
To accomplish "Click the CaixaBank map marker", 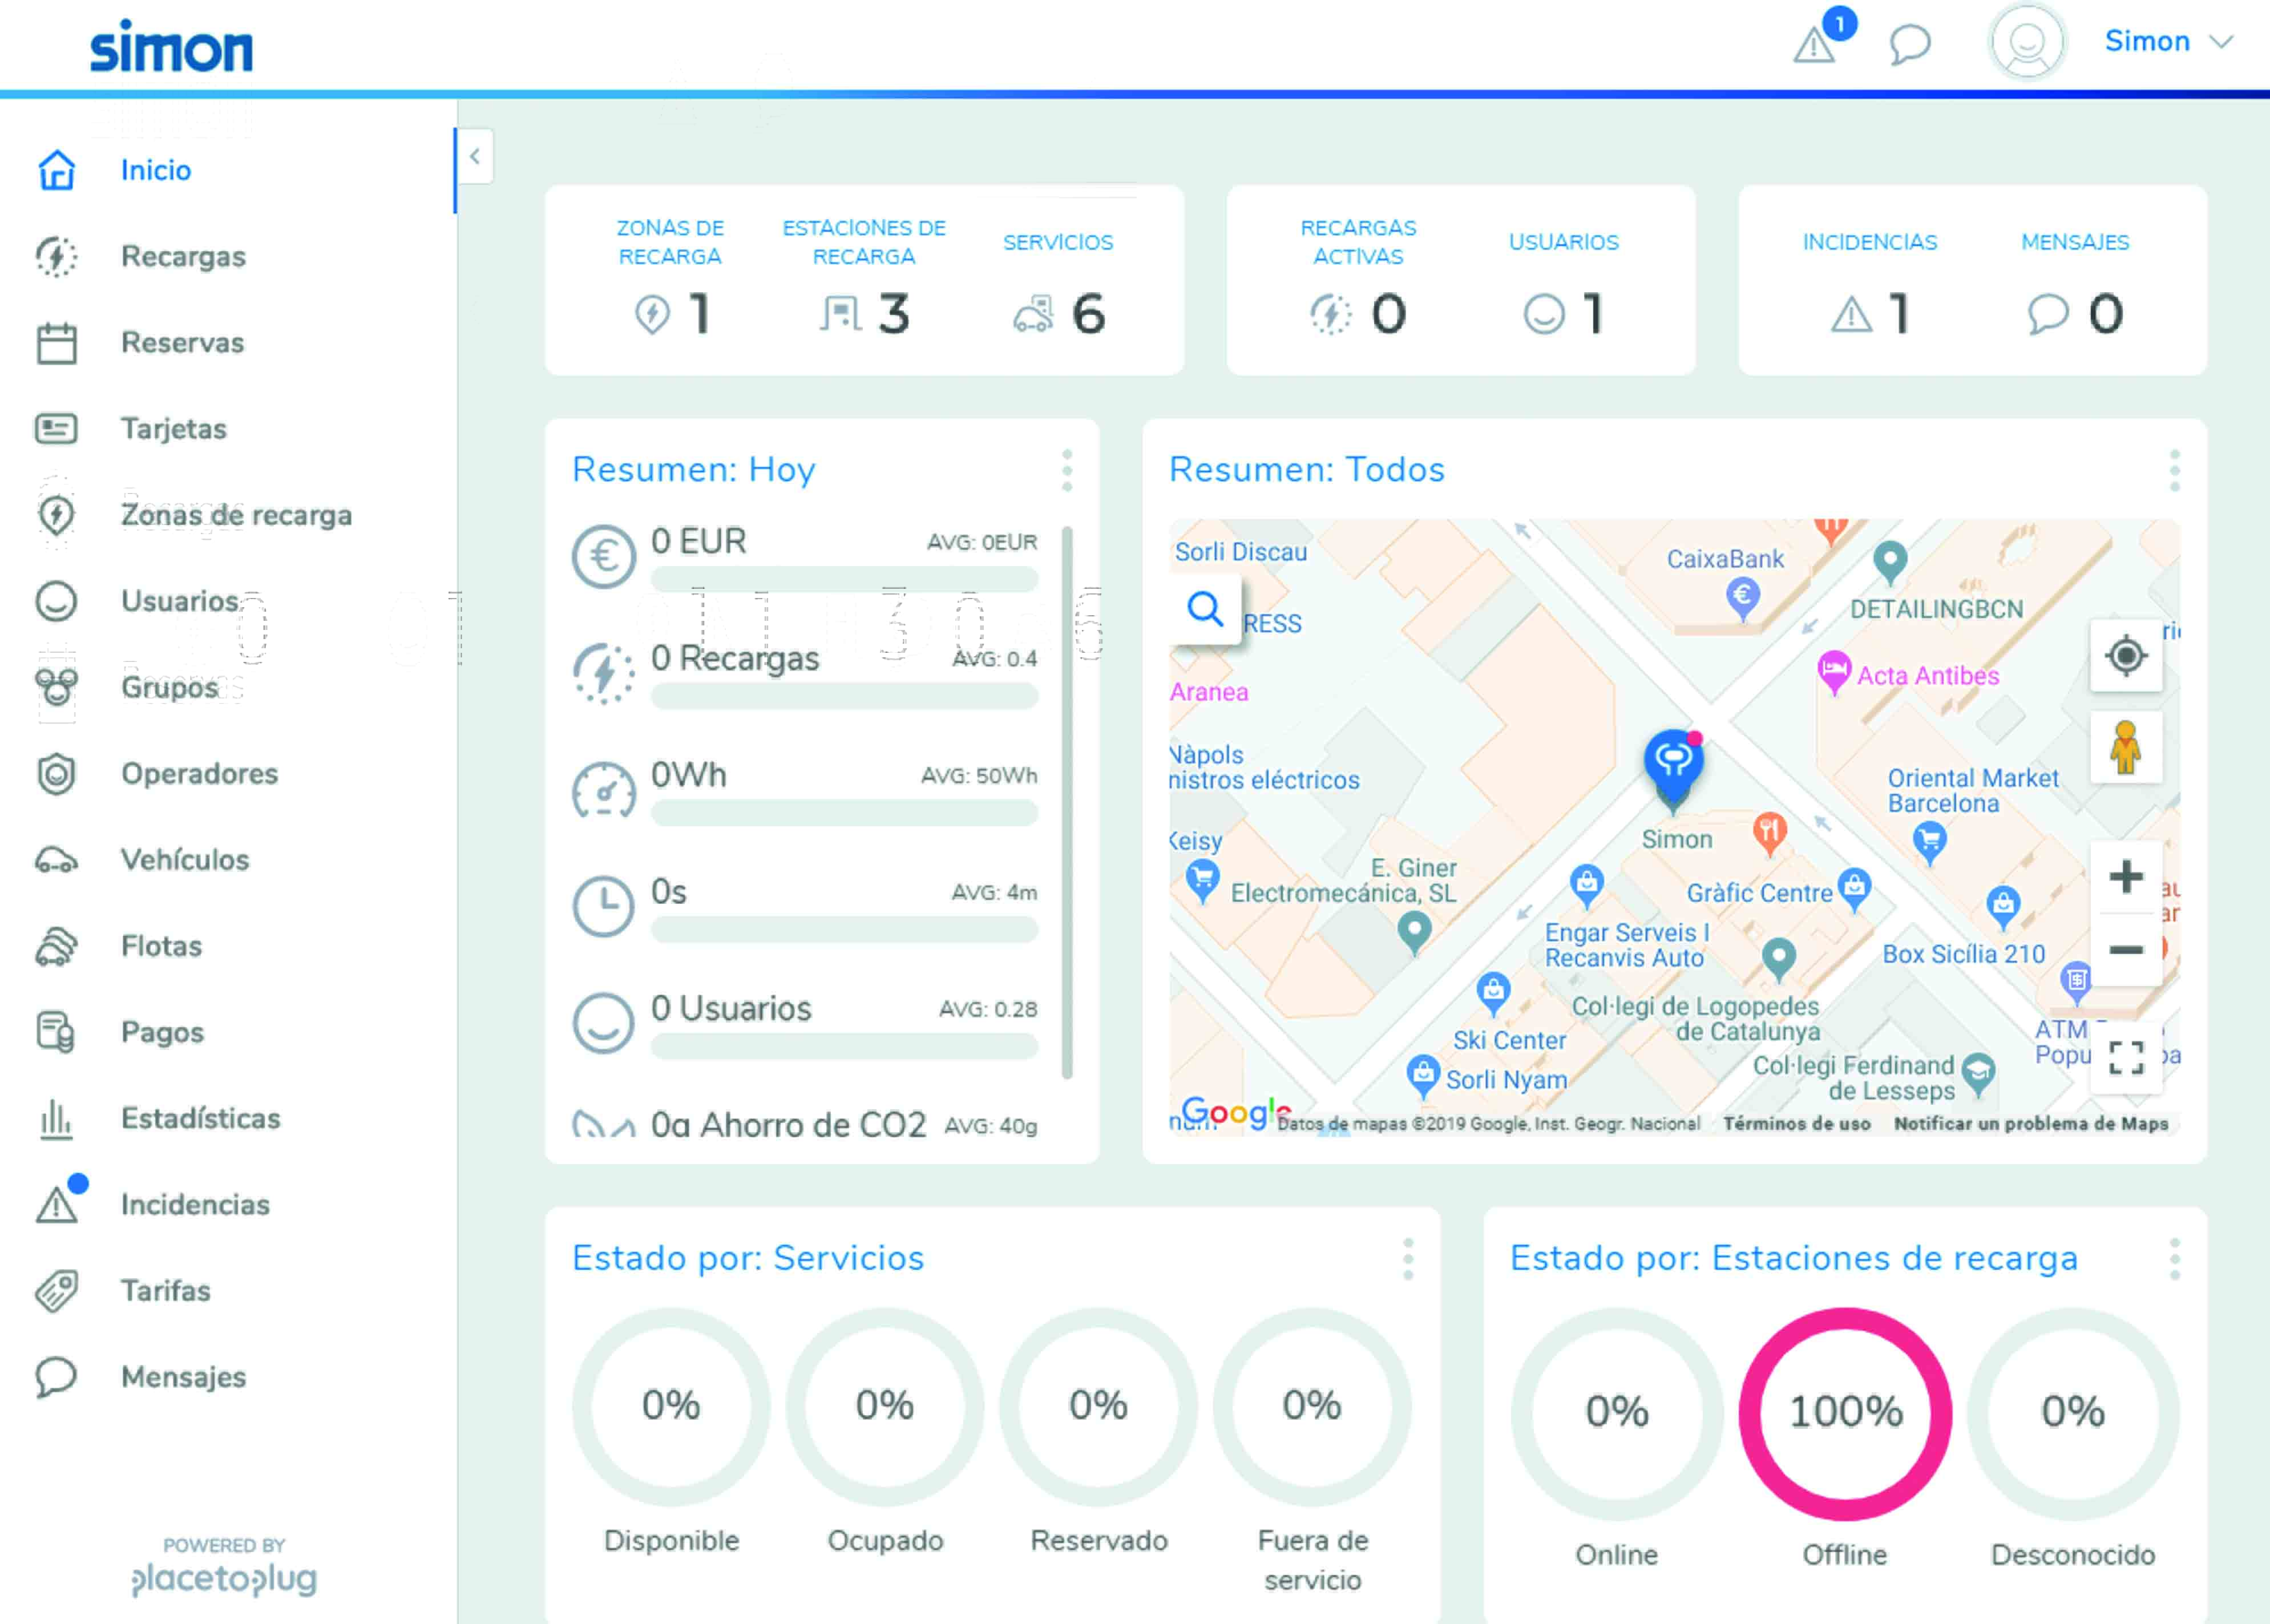I will pos(1743,599).
